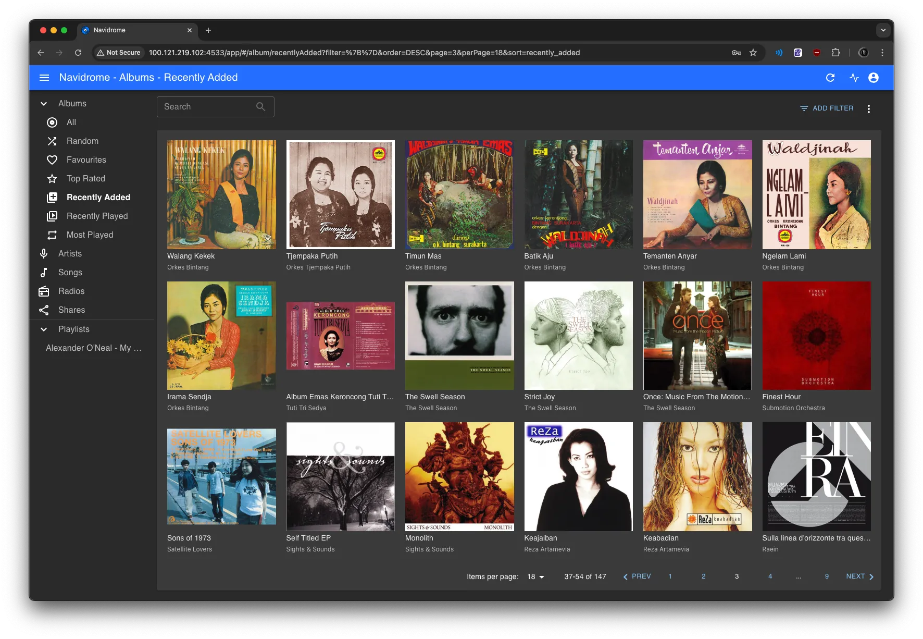Viewport: 923px width, 639px height.
Task: Open the Sons of 1973 album cover
Action: (221, 476)
